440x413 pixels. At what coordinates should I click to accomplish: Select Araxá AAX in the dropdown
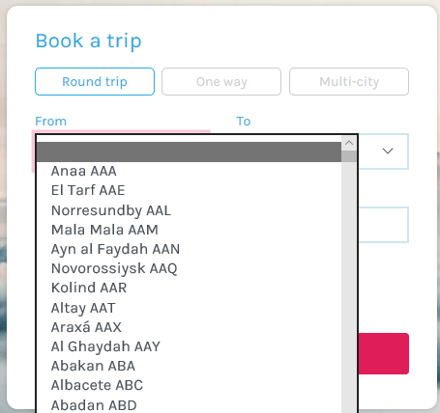(x=189, y=327)
